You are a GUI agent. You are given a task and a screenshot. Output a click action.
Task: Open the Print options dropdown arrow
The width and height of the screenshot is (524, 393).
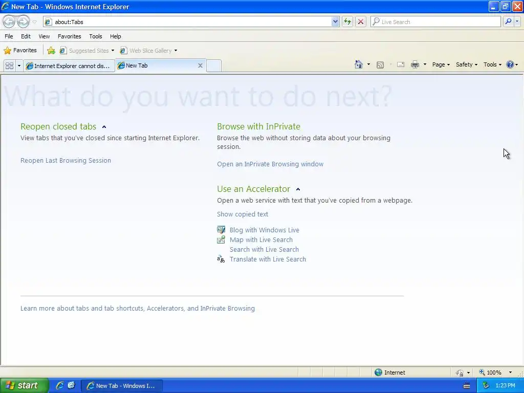pyautogui.click(x=425, y=64)
